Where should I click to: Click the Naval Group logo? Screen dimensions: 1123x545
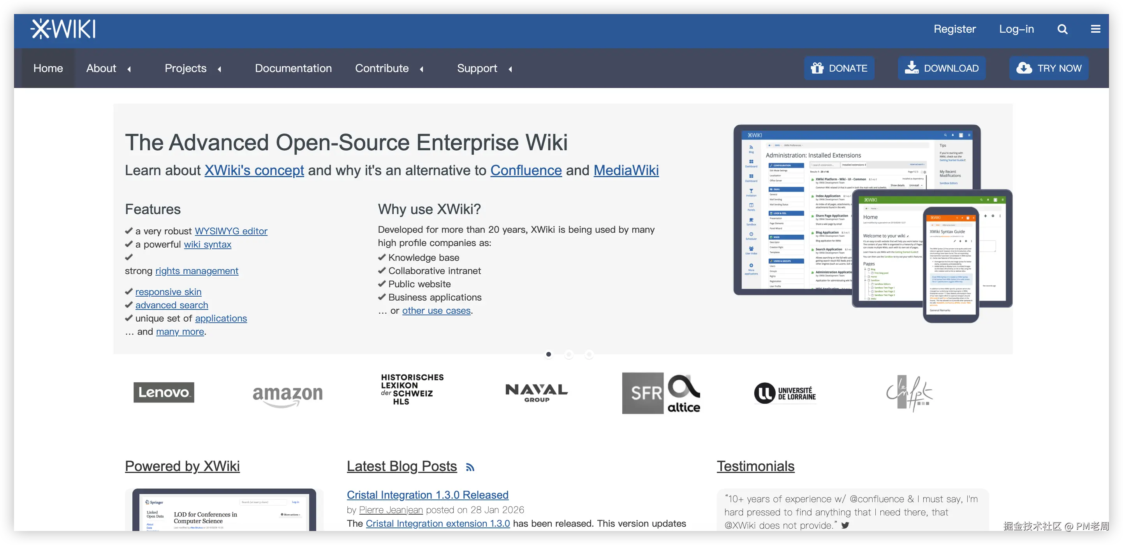point(537,392)
